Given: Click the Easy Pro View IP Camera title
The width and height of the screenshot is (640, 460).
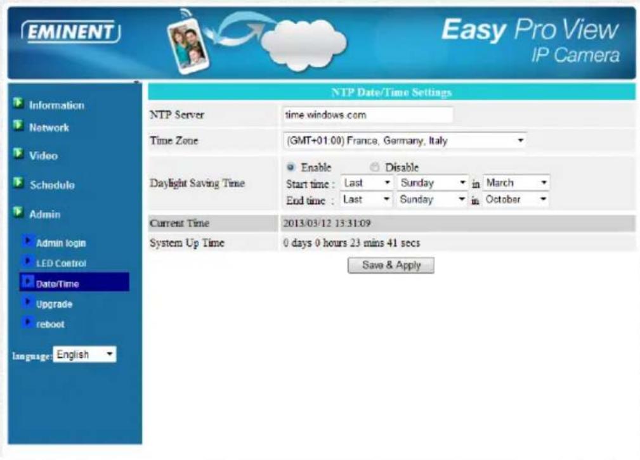Looking at the screenshot, I should tap(530, 41).
